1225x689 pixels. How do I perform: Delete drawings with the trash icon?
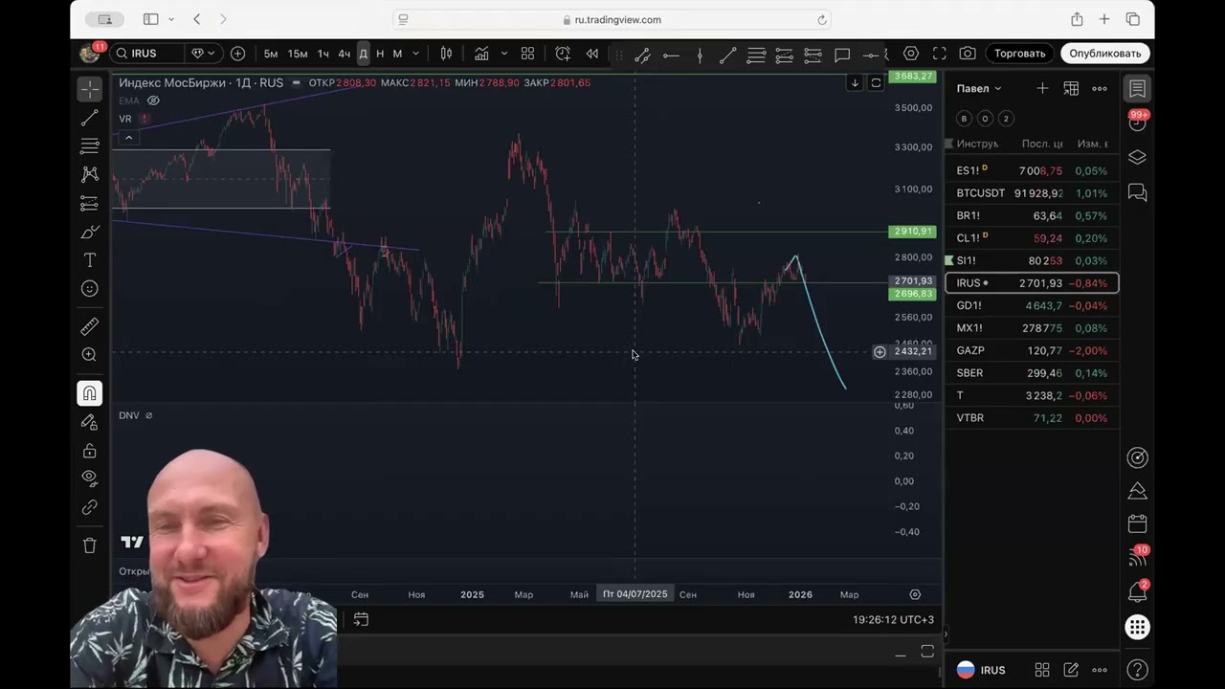click(x=90, y=545)
